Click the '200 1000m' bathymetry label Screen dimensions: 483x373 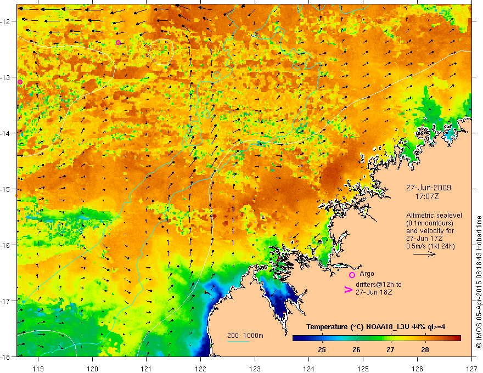tap(245, 336)
